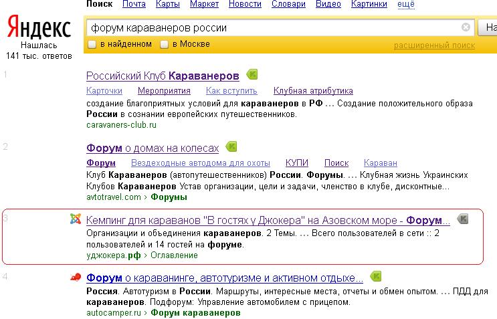
Task: Open the 'расширенный поиск' link
Action: [434, 45]
